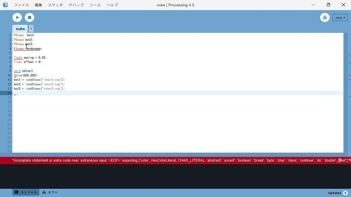
Task: Open the ファイル menu
Action: tap(21, 5)
